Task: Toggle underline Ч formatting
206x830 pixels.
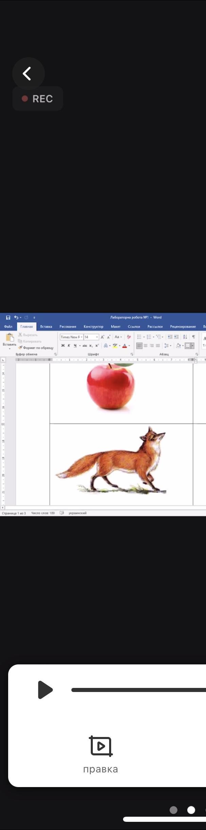Action: point(75,345)
